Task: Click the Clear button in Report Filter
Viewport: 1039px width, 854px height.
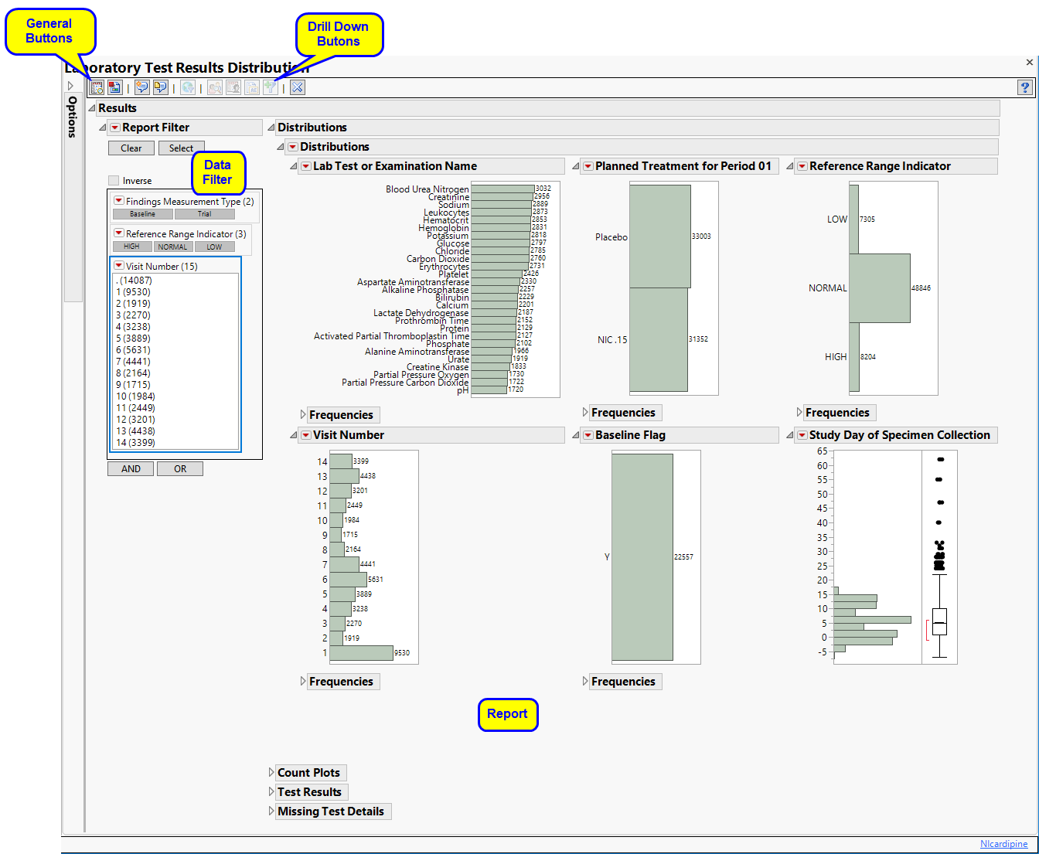Action: coord(131,148)
